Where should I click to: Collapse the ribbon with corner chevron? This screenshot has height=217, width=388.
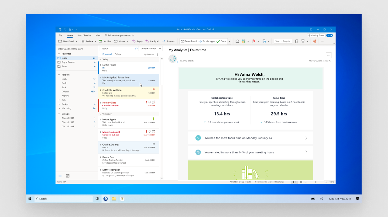334,44
